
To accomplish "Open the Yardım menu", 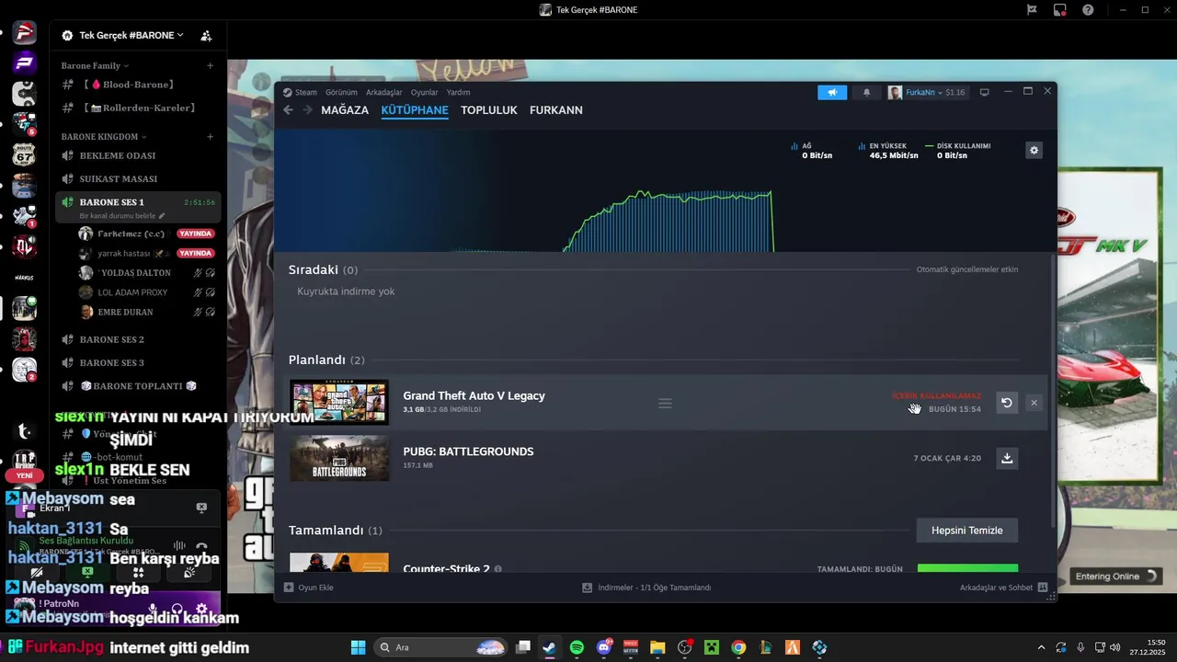I will pos(459,92).
